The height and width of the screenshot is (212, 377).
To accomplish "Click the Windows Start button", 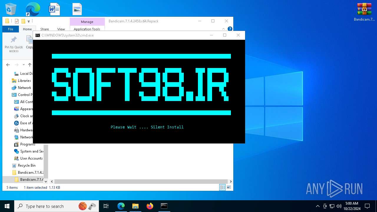I will pos(7,206).
